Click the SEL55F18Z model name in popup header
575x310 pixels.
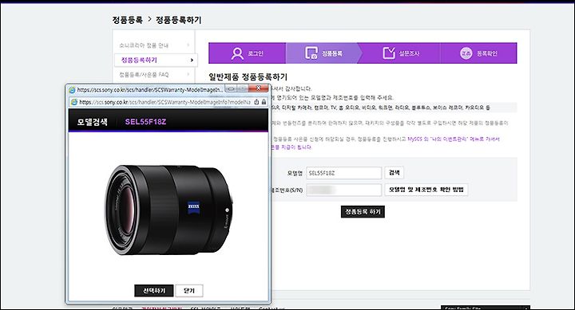pos(145,122)
